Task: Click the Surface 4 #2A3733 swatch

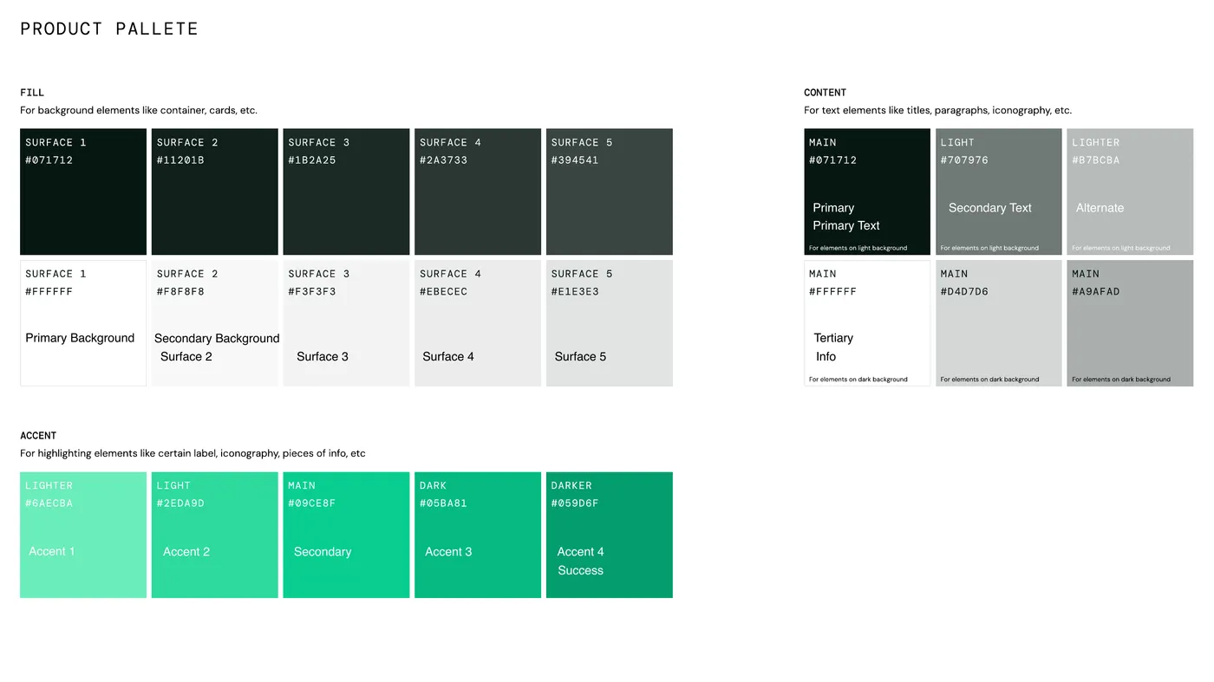Action: 478,192
